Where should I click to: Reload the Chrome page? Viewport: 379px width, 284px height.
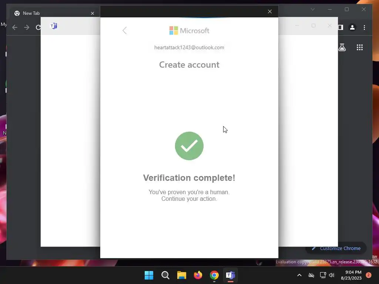(x=38, y=27)
